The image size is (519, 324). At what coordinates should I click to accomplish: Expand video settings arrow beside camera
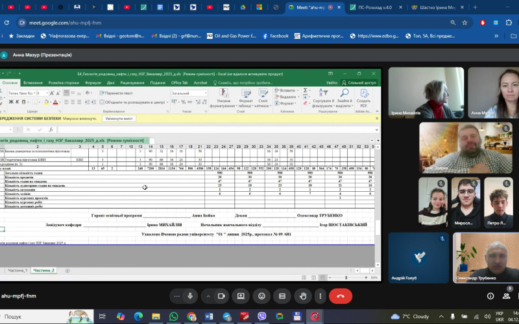pos(207,295)
